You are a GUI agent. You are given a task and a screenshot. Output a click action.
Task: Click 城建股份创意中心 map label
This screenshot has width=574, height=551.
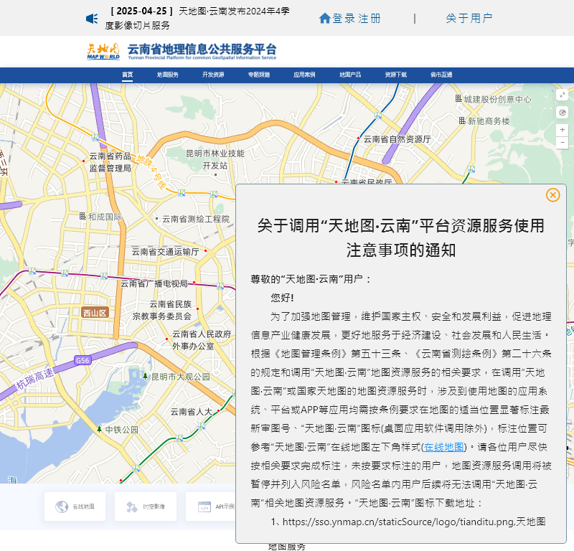click(497, 99)
